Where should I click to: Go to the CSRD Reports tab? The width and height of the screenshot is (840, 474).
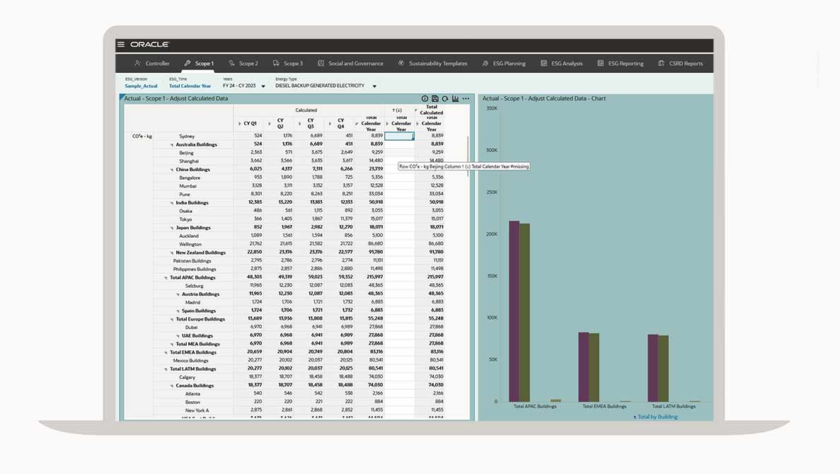pyautogui.click(x=680, y=64)
